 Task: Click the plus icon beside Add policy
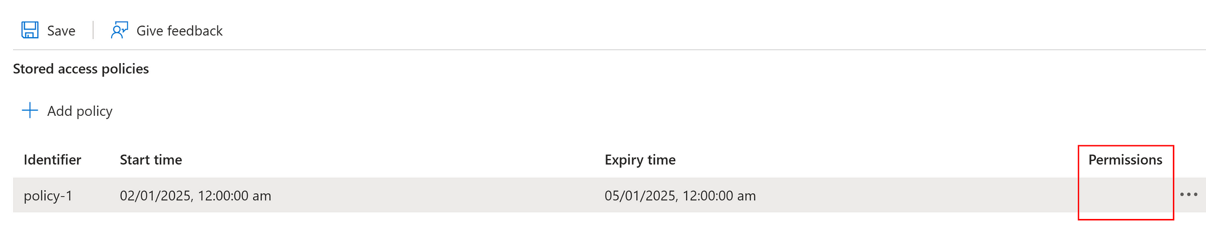pos(30,110)
